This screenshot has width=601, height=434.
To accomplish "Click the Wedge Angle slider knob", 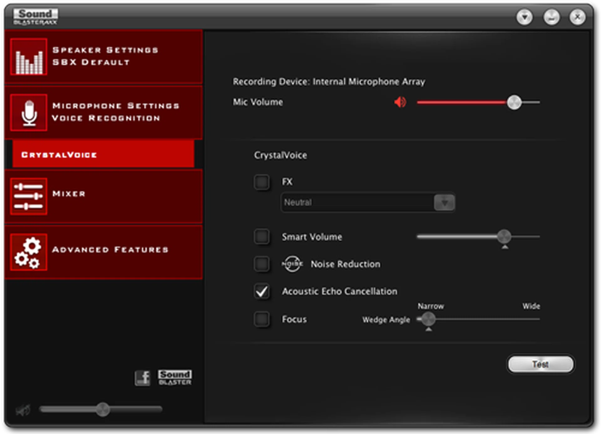I will [x=428, y=319].
